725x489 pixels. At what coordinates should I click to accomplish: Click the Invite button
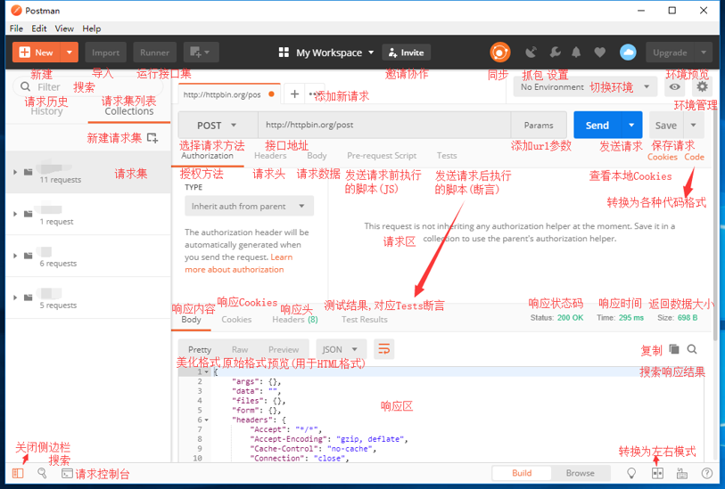pyautogui.click(x=407, y=53)
